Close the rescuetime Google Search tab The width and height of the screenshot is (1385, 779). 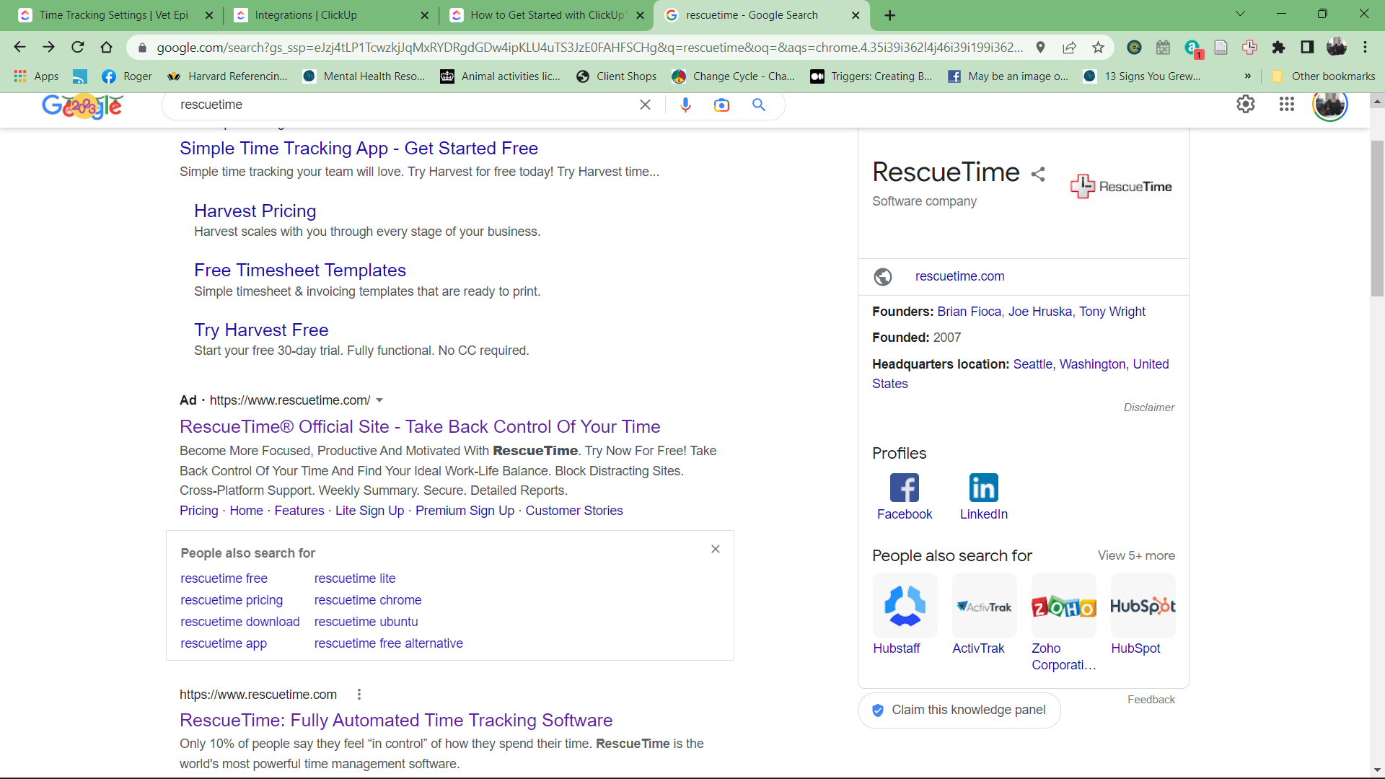(856, 15)
